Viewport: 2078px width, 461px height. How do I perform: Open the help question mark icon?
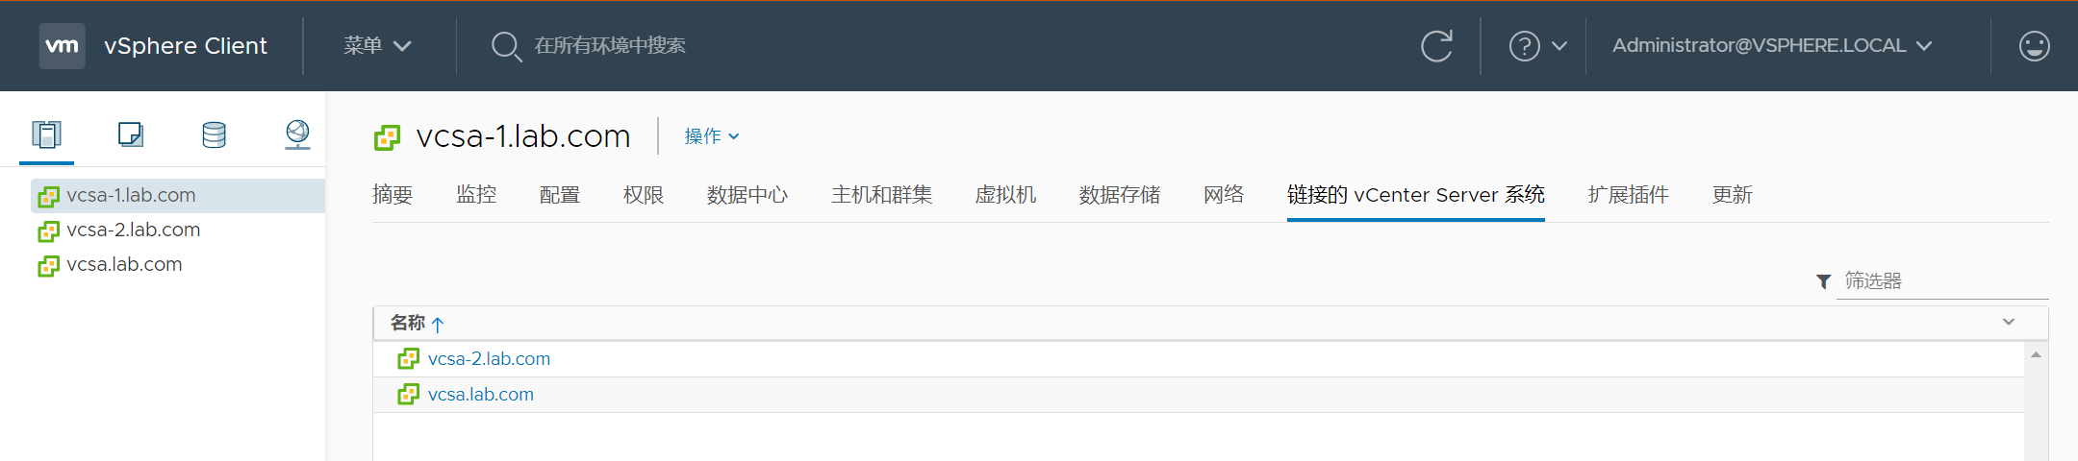1524,46
